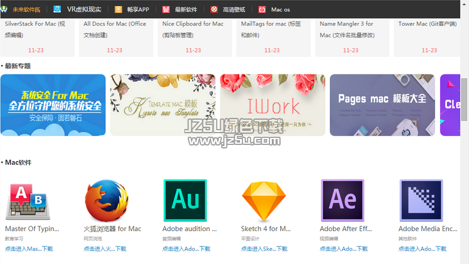Open the IWork topic banner

(x=272, y=105)
